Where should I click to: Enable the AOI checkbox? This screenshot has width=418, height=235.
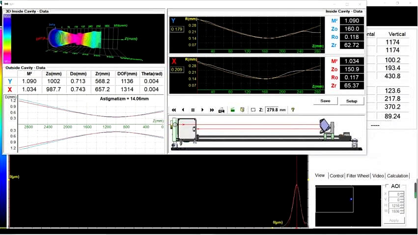(388, 186)
